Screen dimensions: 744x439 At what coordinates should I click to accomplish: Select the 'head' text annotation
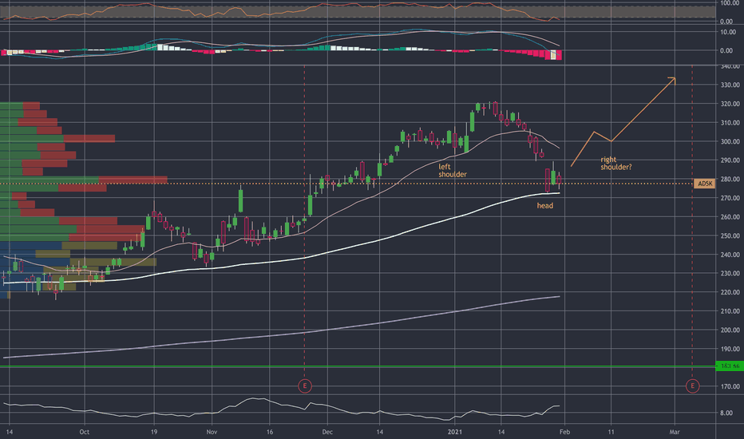click(544, 205)
